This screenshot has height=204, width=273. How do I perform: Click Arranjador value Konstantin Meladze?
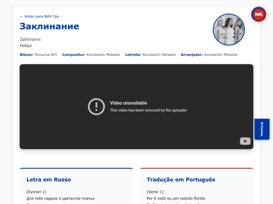(221, 54)
